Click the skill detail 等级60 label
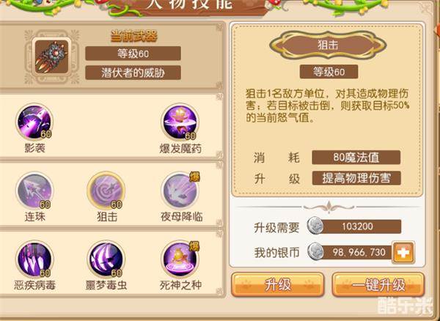Screen dimensions: 440x321 pyautogui.click(x=329, y=72)
